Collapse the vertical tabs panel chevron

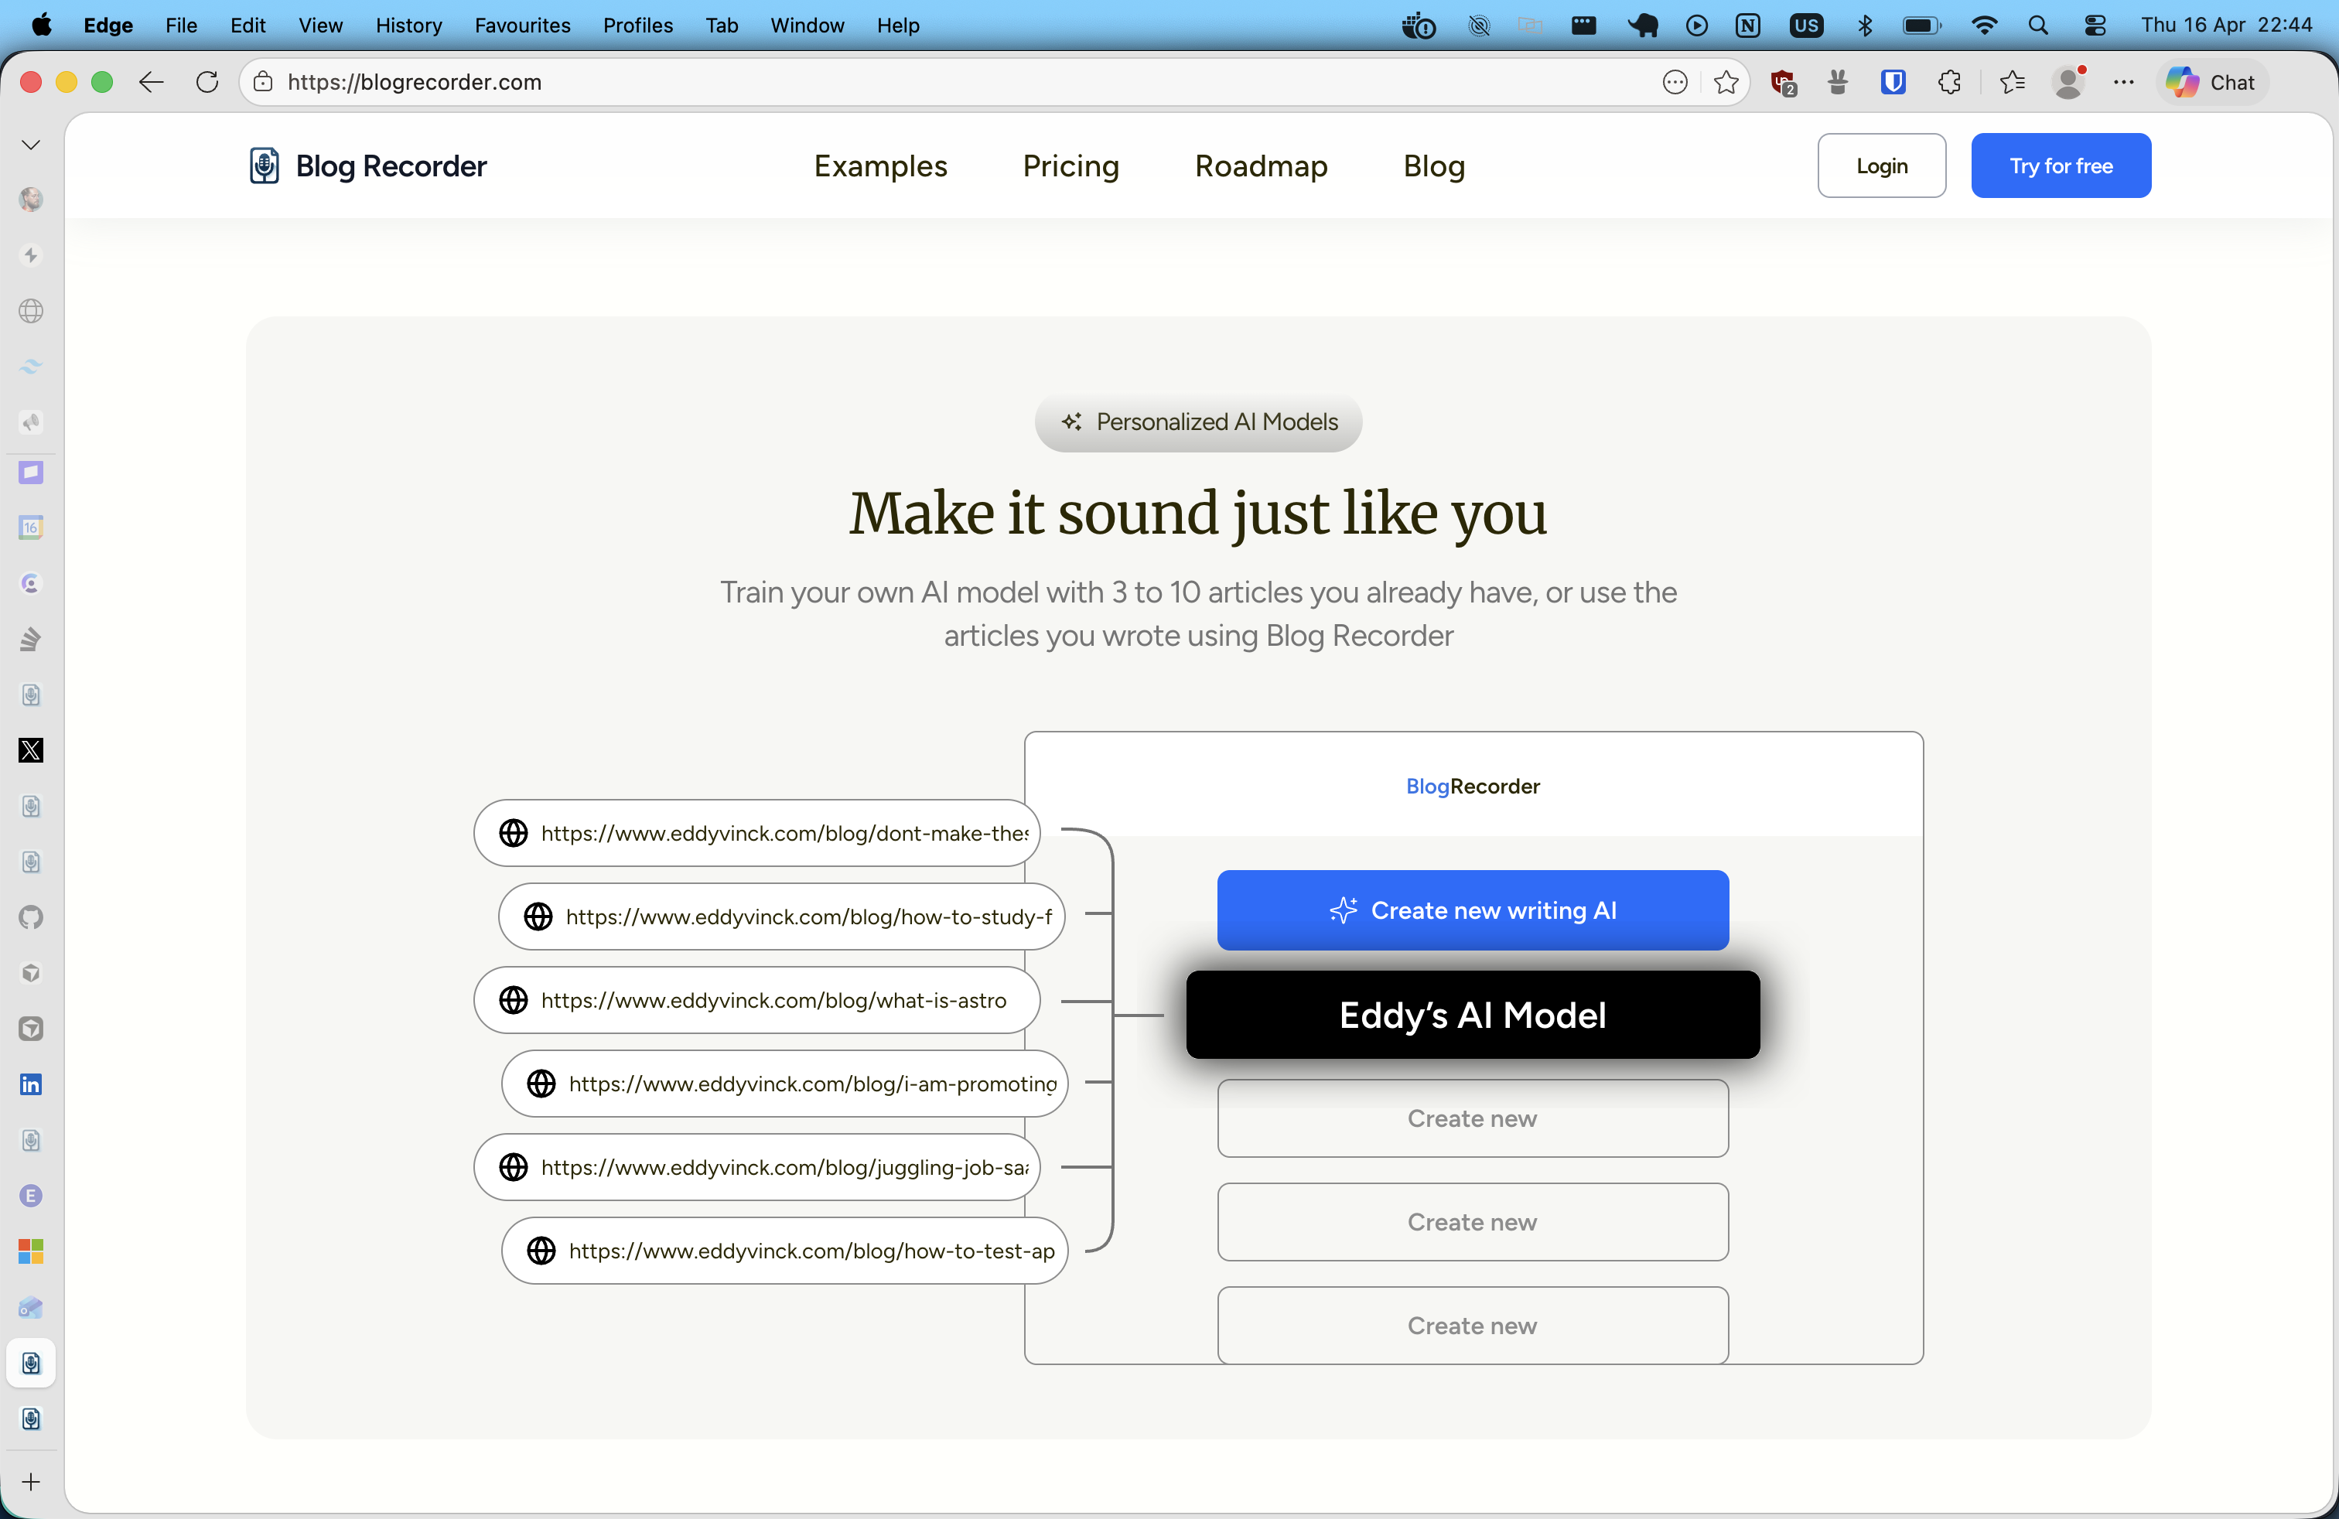coord(30,143)
